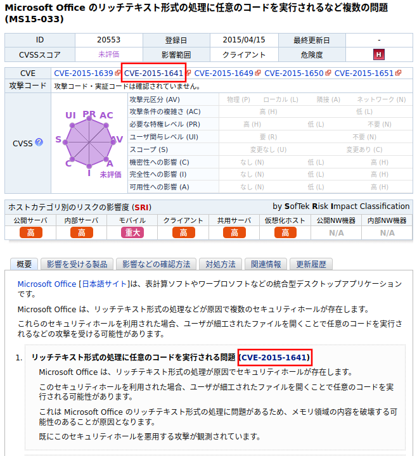The image size is (417, 456).
Task: Click the 攻撃コード status message text
Action: (127, 86)
